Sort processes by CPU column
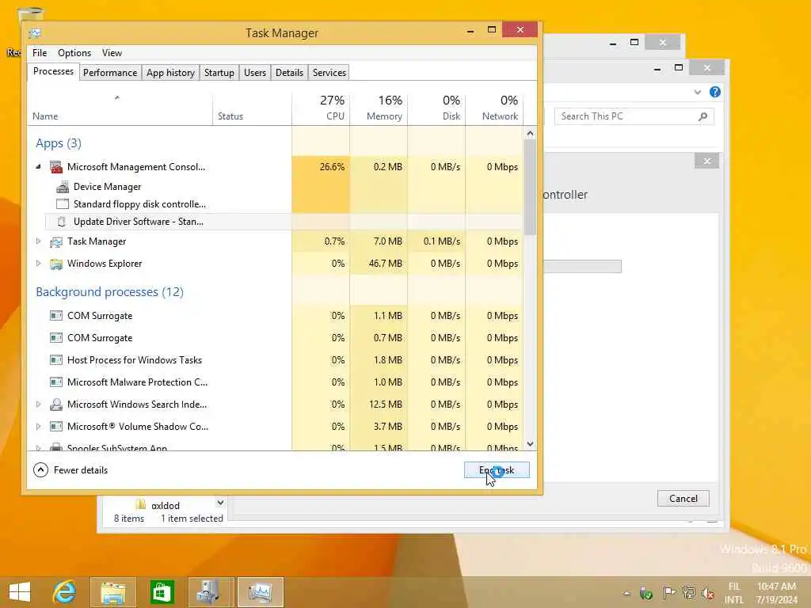Screen dimensions: 811x608 pos(322,108)
